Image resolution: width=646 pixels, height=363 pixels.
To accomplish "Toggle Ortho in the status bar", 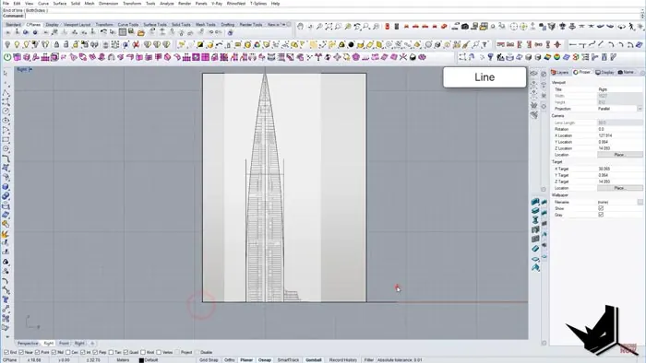I will click(230, 360).
